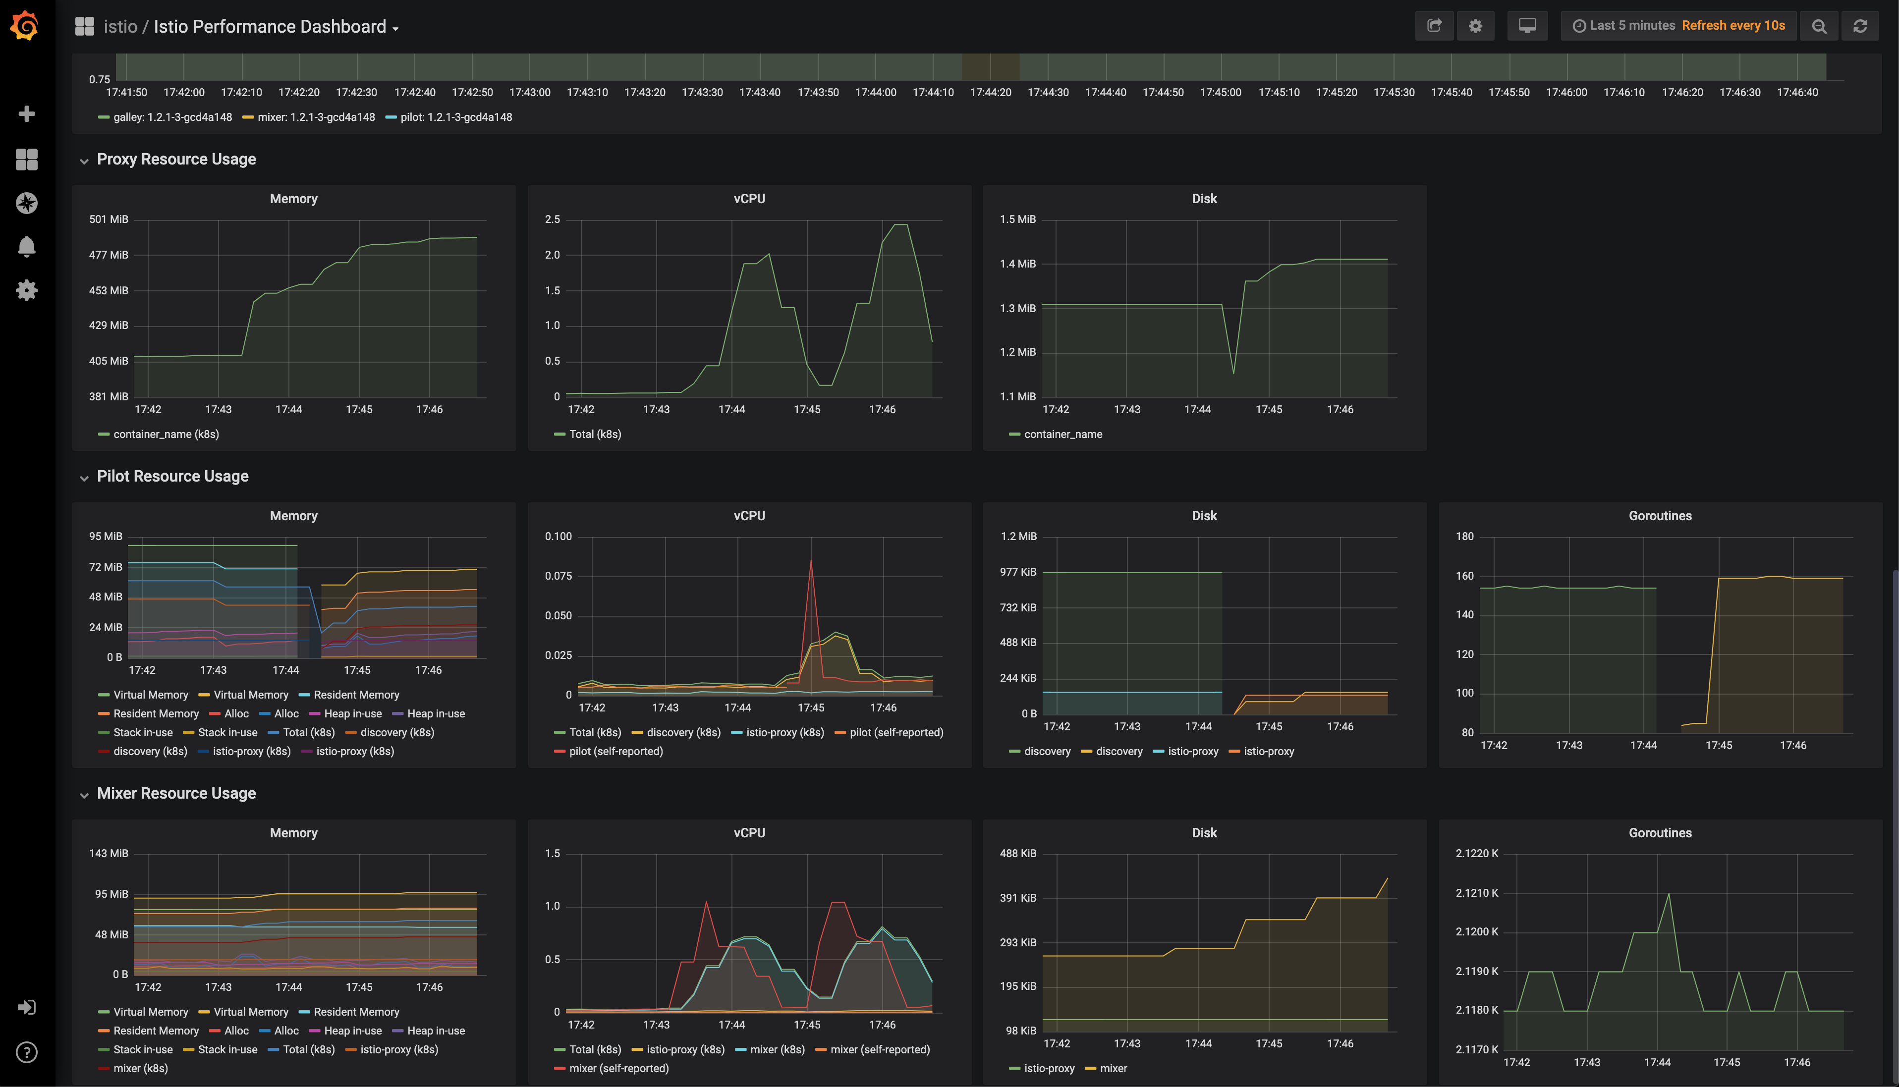The width and height of the screenshot is (1899, 1087).
Task: Open the Dashboards grid icon in sidebar
Action: click(26, 159)
